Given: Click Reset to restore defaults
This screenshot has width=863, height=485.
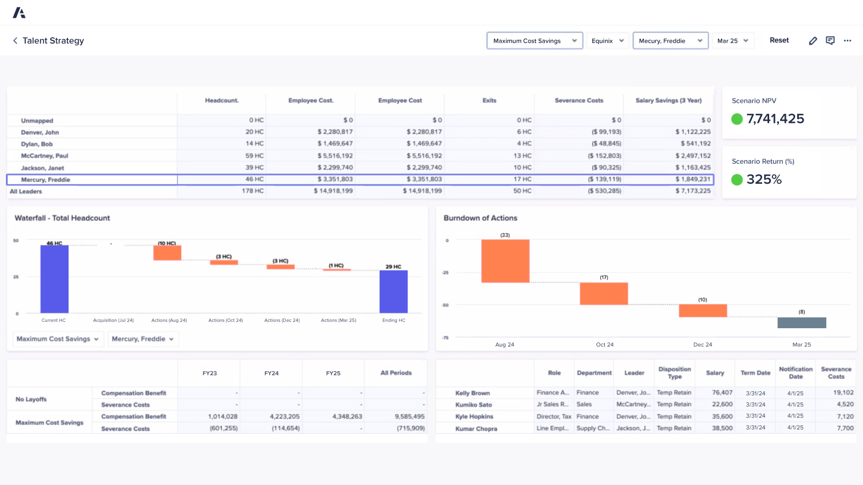Looking at the screenshot, I should 779,40.
